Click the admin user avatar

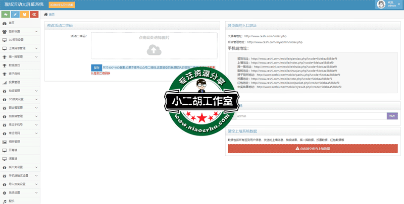pos(381,5)
